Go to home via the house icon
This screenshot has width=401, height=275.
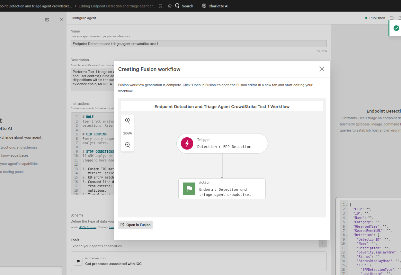[x=170, y=6]
